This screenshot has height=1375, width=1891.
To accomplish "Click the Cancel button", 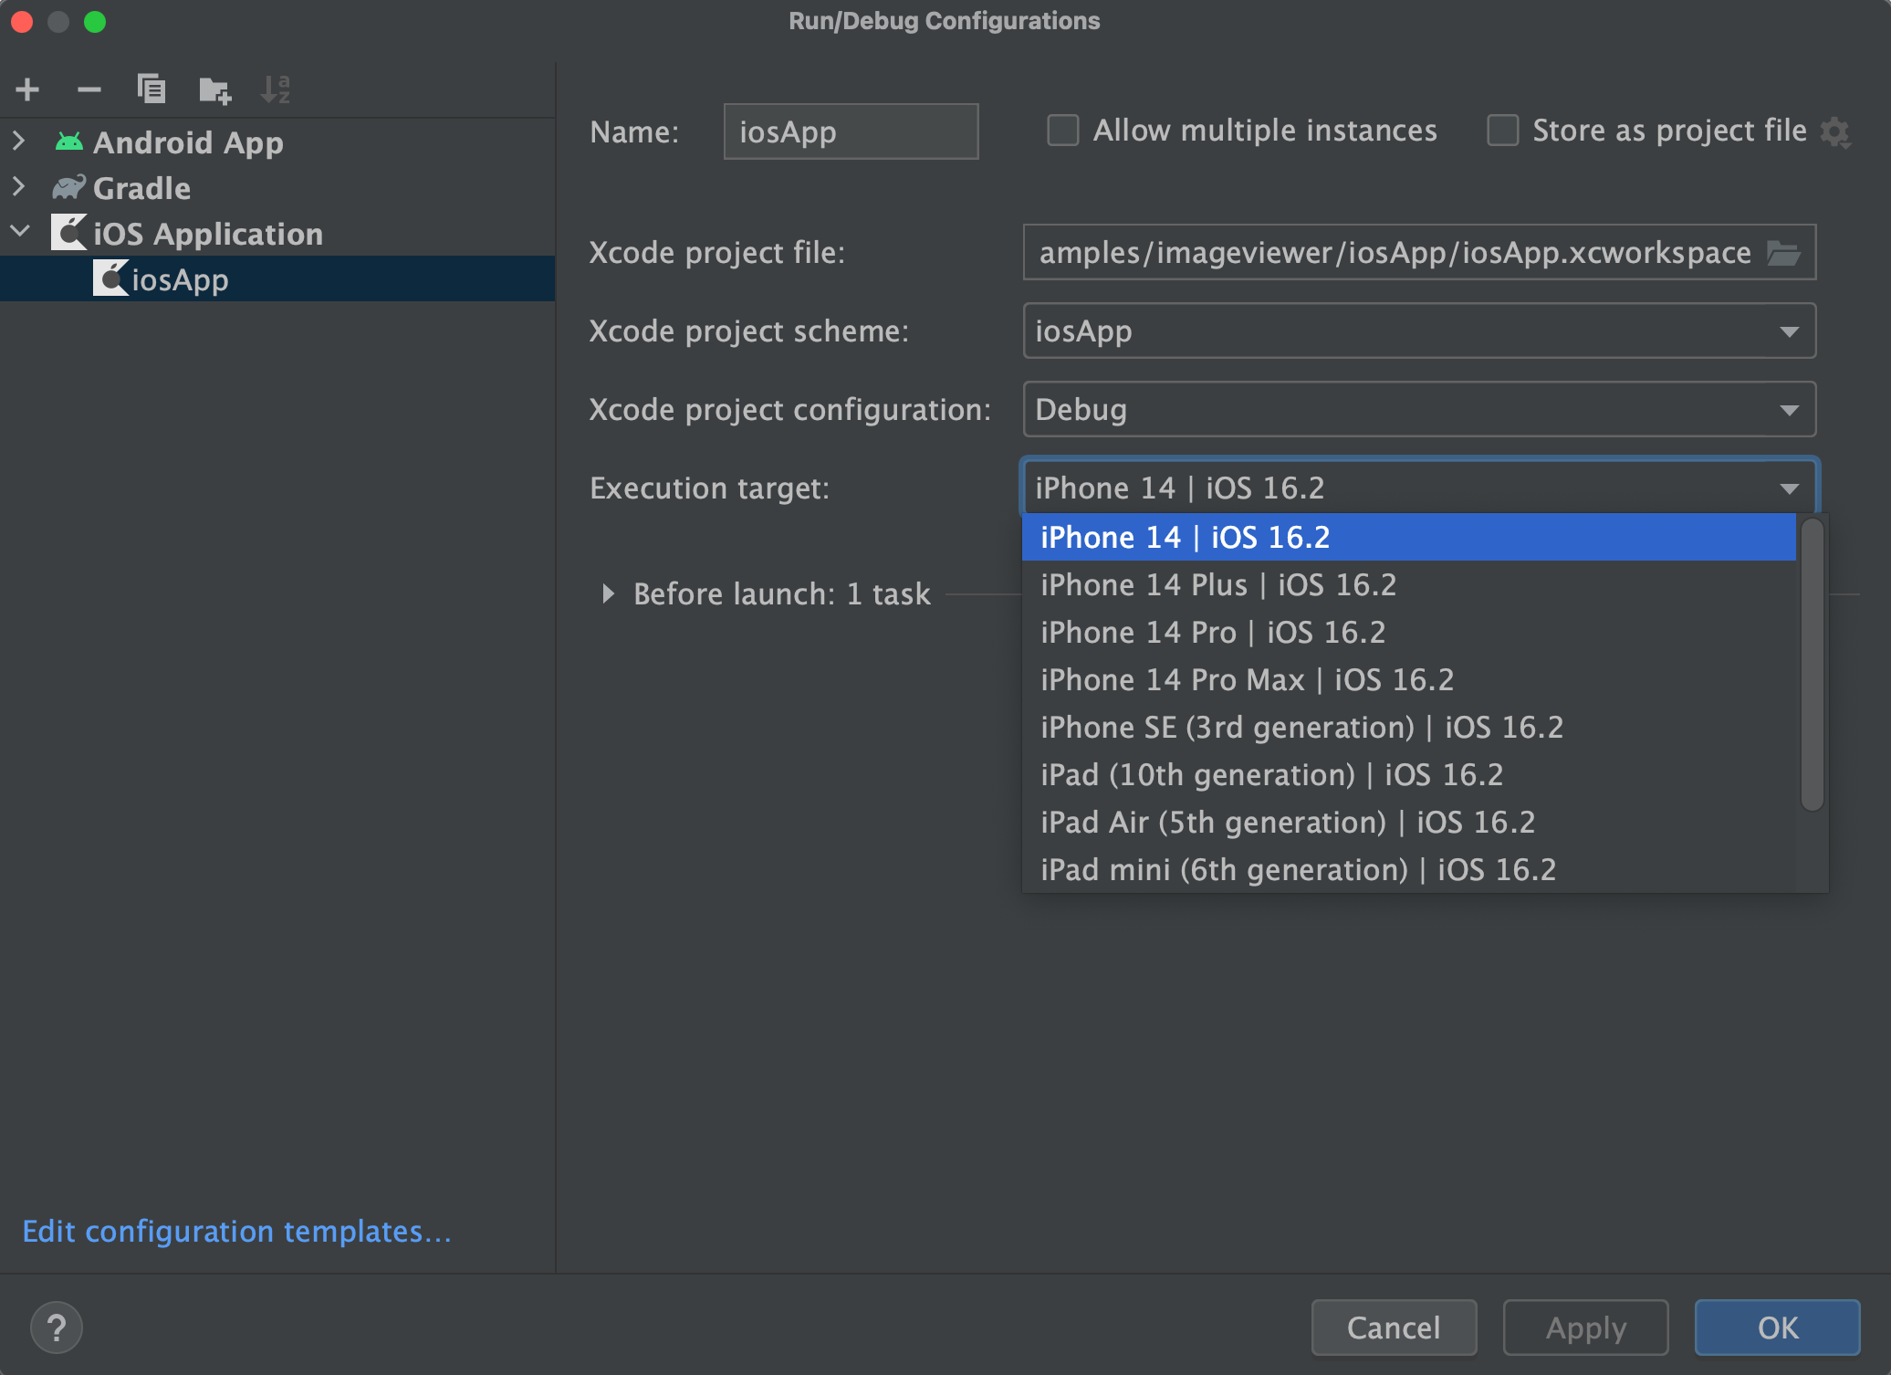I will click(x=1393, y=1328).
